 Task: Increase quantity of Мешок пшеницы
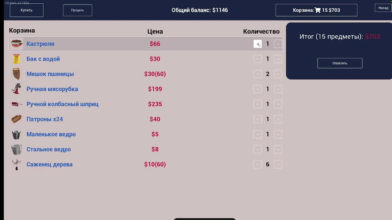278,74
